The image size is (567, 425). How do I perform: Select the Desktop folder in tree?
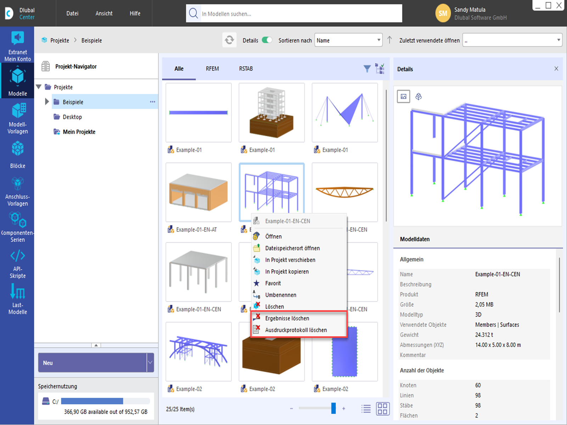72,117
